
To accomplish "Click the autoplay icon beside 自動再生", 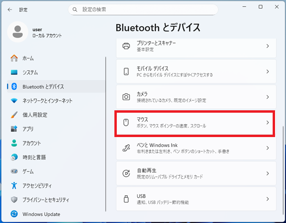I will (x=126, y=173).
